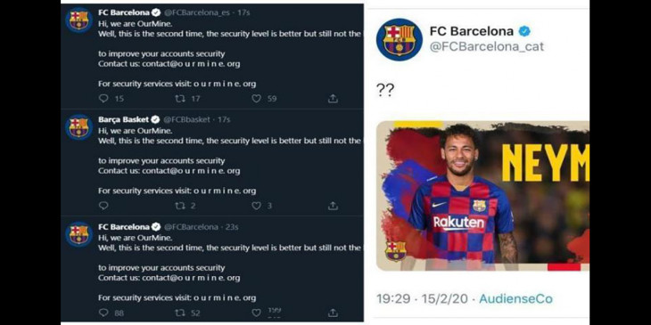Like the Barça Basket tweet
Viewport: 651px width, 325px height.
pyautogui.click(x=257, y=206)
